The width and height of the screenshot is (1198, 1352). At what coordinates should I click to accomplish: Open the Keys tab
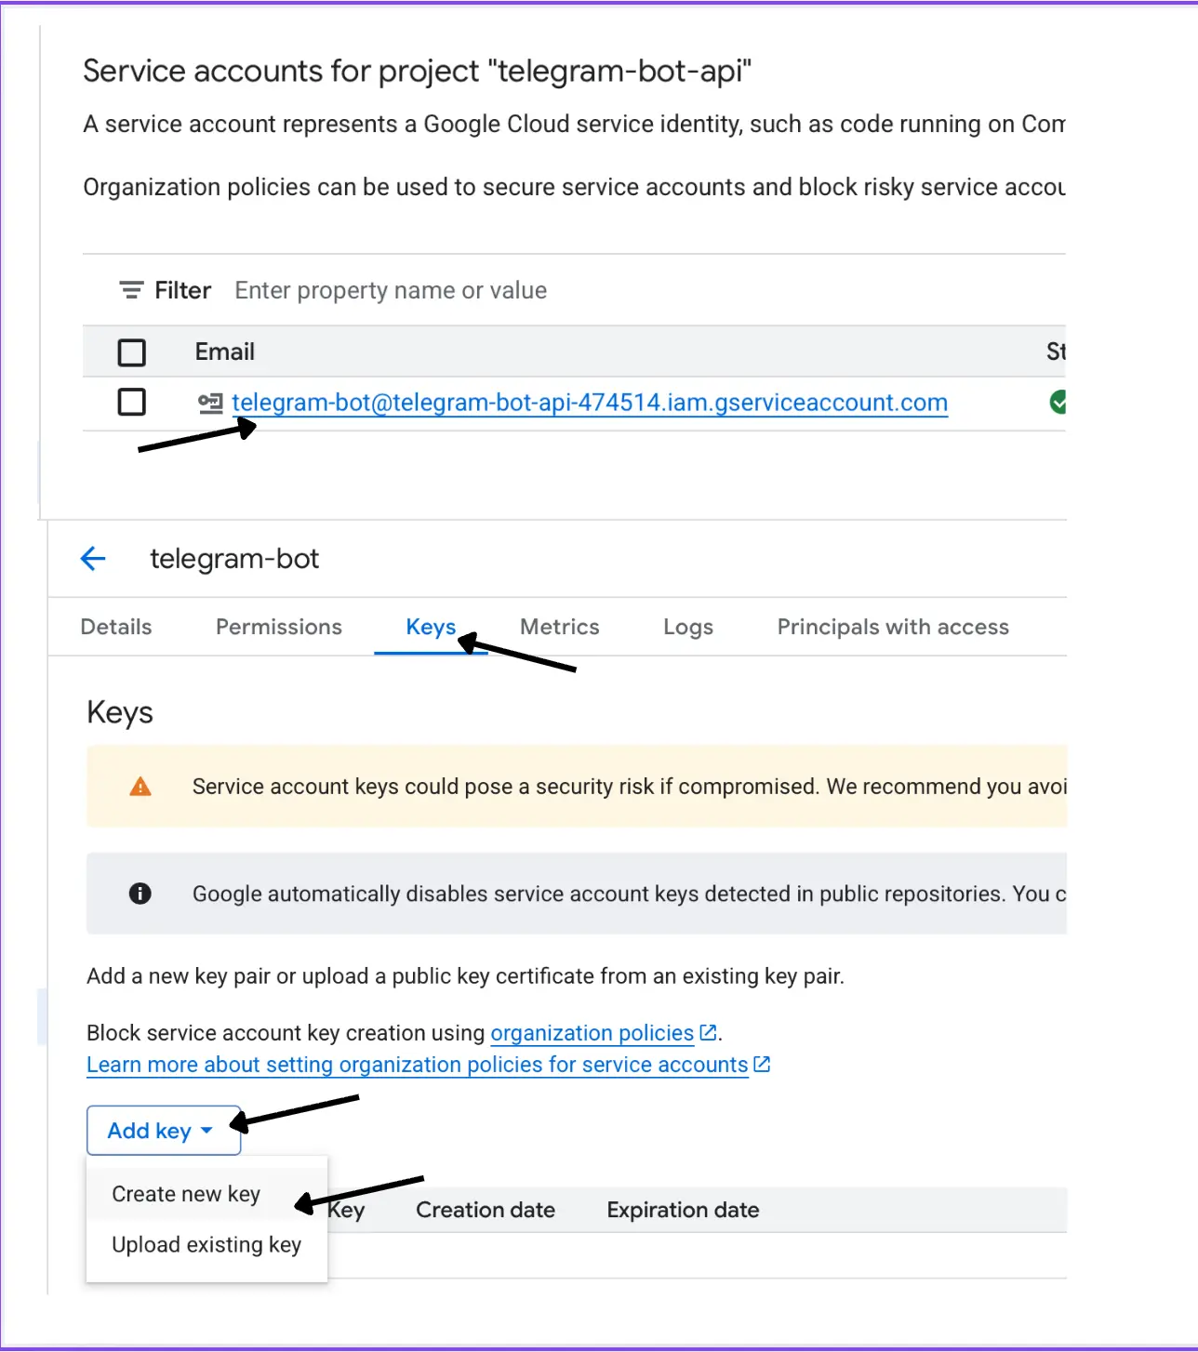431,627
